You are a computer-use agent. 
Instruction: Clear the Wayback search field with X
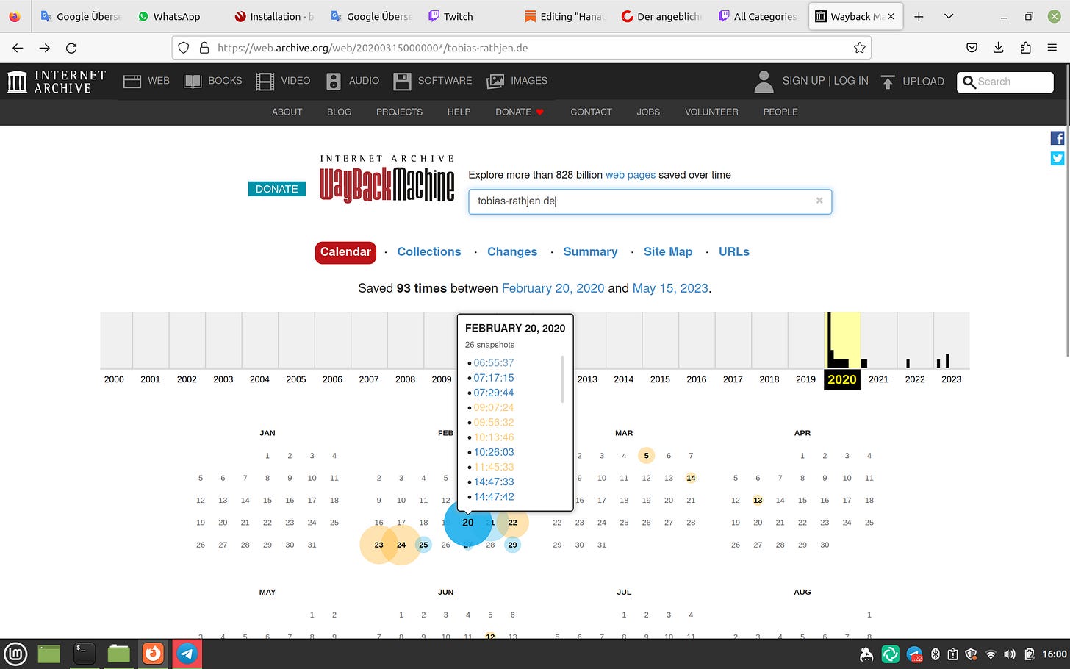coord(819,200)
